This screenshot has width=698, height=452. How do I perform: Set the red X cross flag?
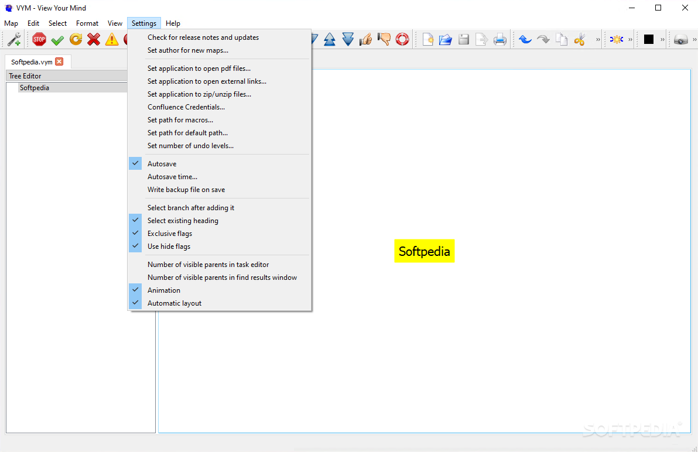click(94, 40)
